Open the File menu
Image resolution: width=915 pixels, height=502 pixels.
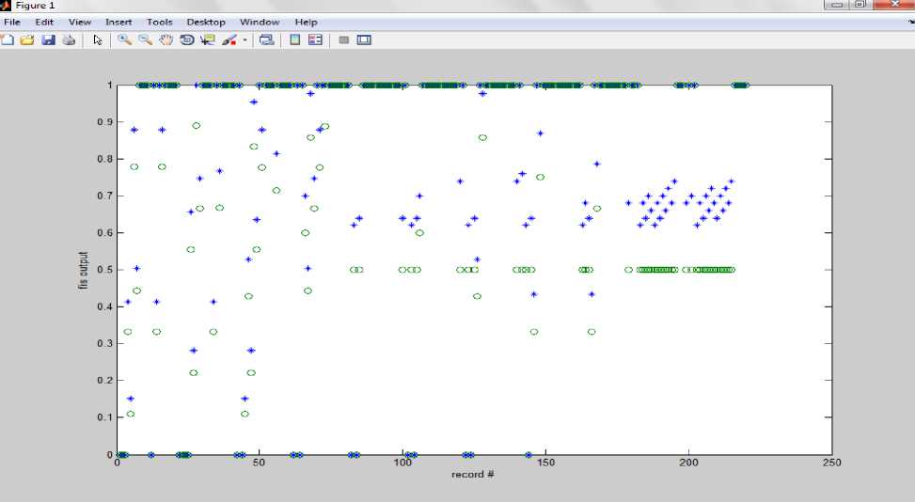12,23
